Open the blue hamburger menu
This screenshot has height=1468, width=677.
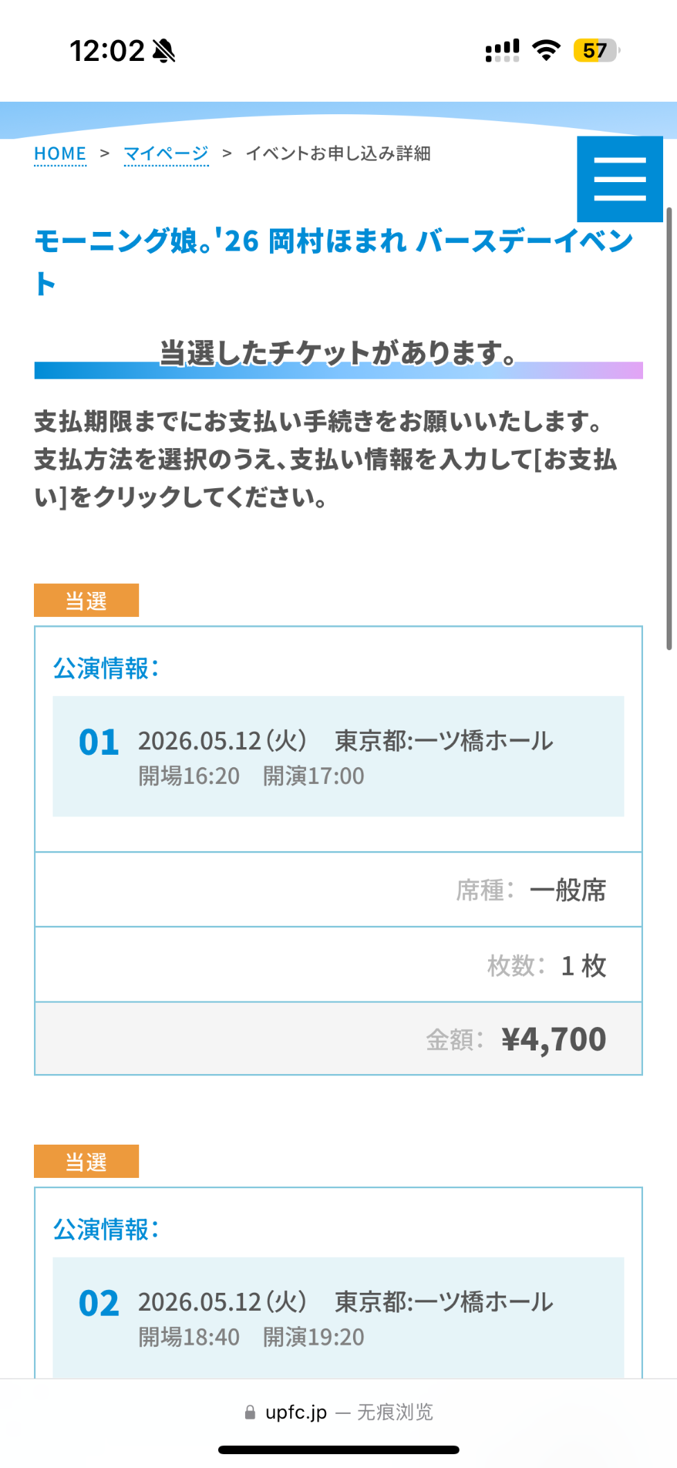(620, 179)
